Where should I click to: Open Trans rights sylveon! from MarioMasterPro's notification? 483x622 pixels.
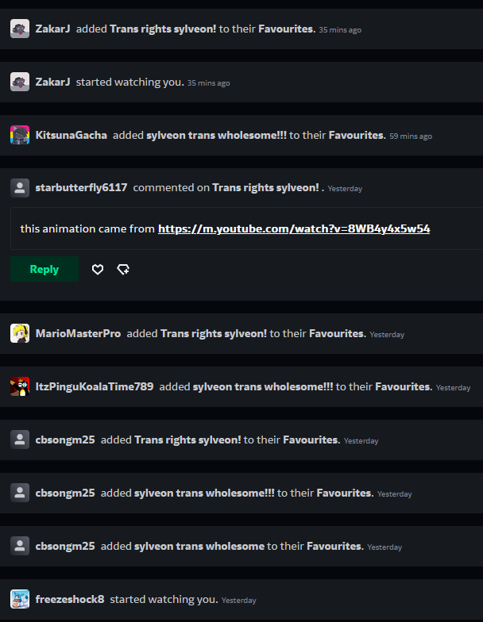point(214,333)
